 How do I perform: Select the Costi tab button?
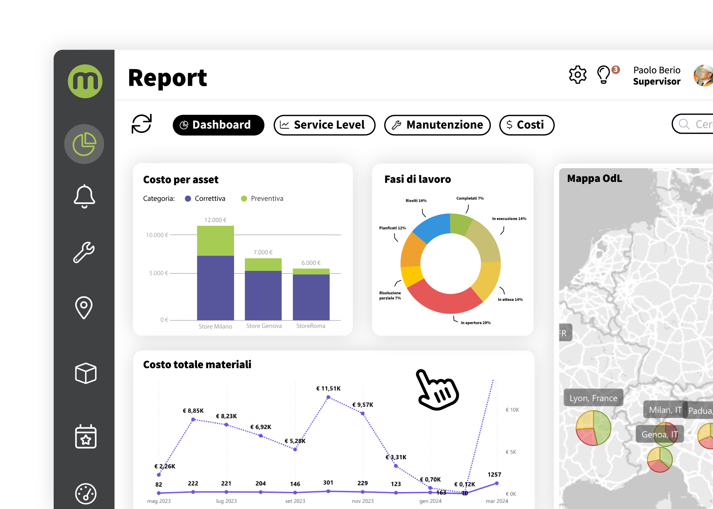(526, 125)
